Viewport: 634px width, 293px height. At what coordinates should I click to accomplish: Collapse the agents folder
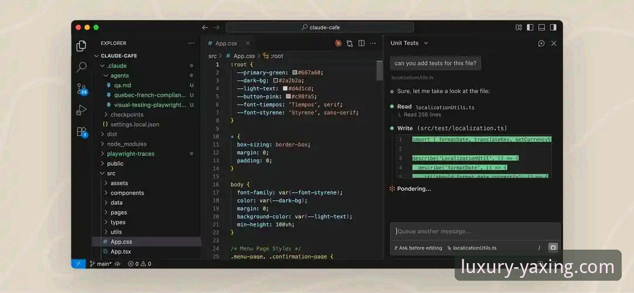point(120,76)
